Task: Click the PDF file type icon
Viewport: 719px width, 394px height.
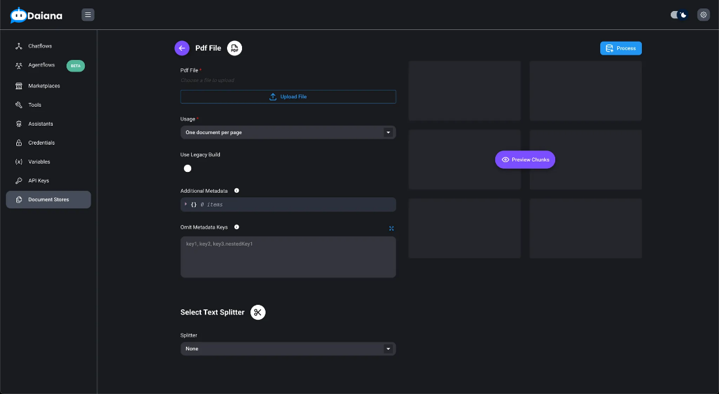Action: [x=234, y=48]
